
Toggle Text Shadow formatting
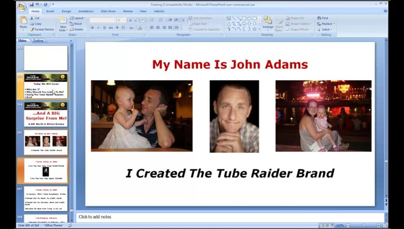point(117,28)
